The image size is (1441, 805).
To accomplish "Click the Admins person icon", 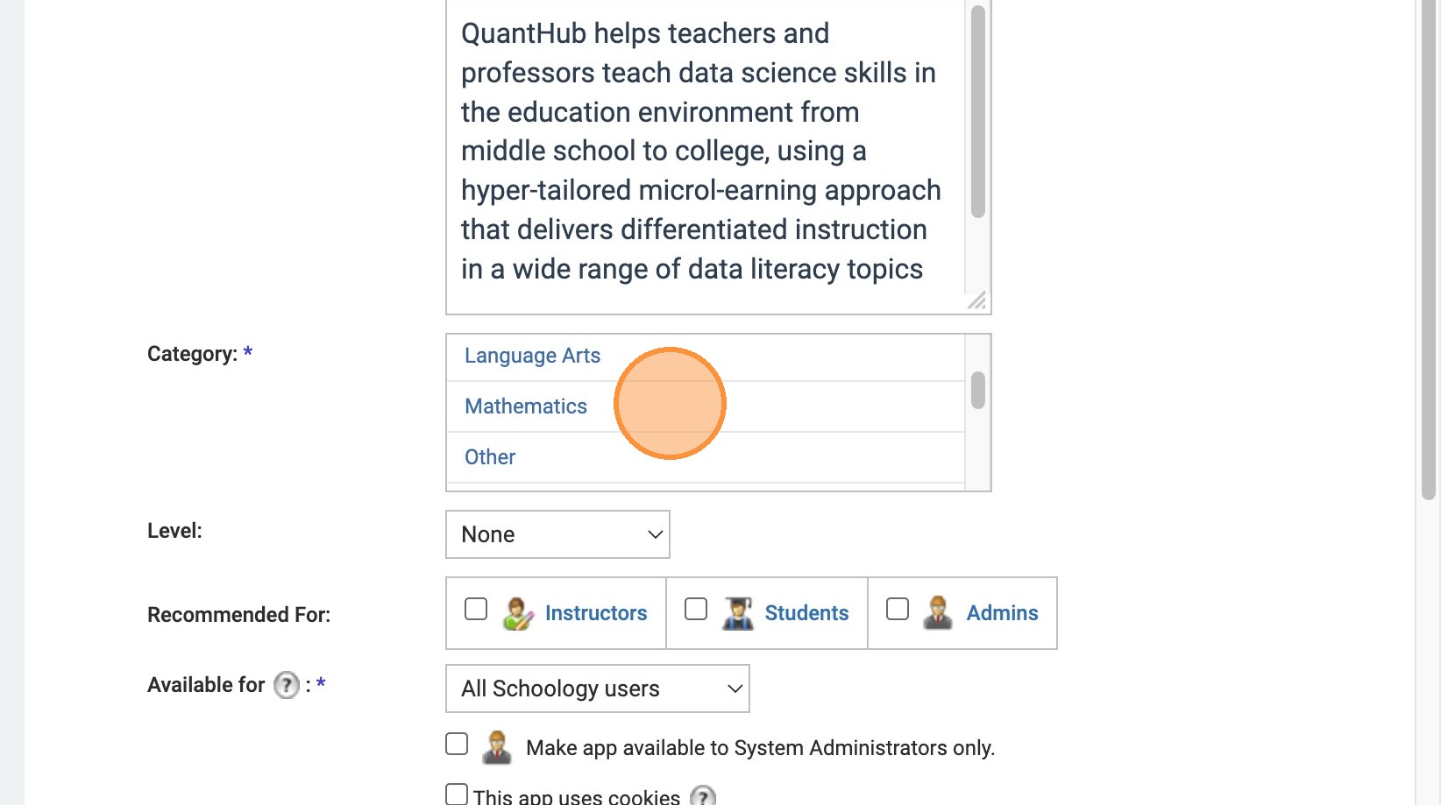I will pyautogui.click(x=938, y=613).
